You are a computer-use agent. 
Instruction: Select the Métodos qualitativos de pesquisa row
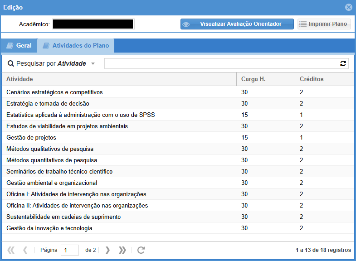click(x=50, y=149)
